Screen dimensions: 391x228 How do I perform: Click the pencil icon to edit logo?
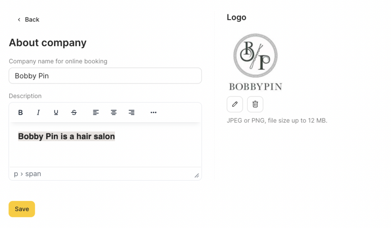(x=235, y=104)
